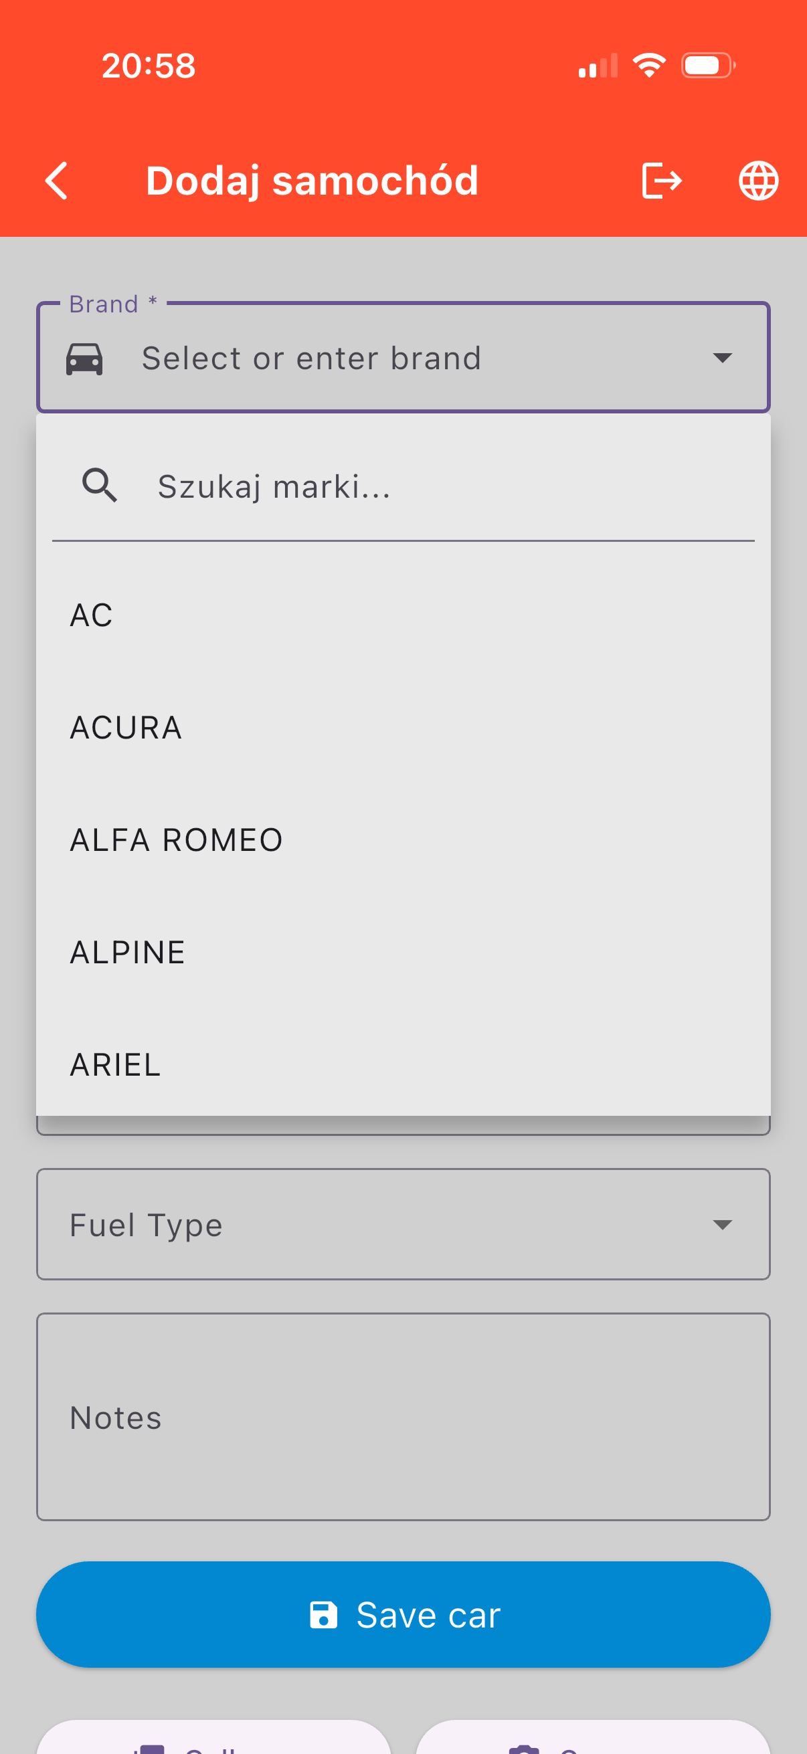This screenshot has height=1754, width=807.
Task: Tap the floppy disk icon on Save car
Action: click(x=325, y=1614)
